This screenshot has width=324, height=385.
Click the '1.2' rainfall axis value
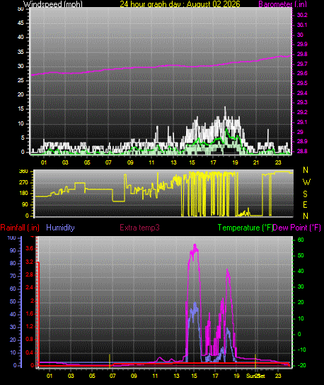click(30, 327)
